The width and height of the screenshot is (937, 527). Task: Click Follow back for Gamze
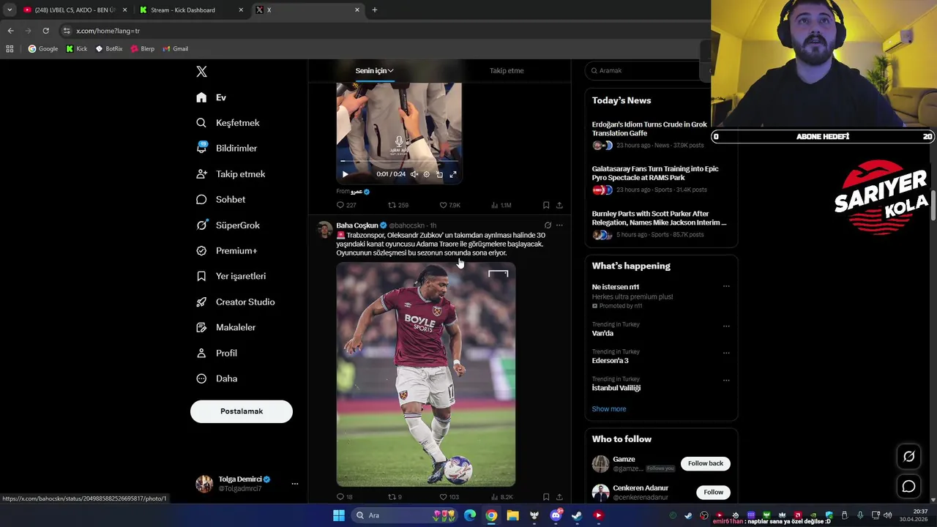pyautogui.click(x=706, y=463)
